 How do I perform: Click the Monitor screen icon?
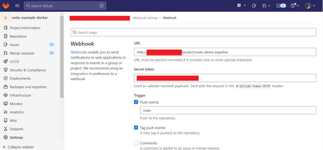coord(6,104)
